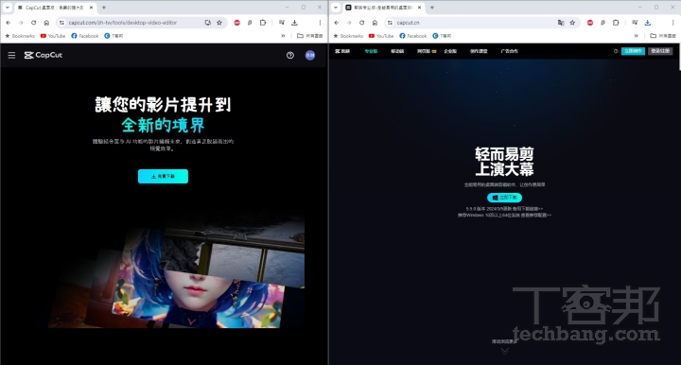The image size is (681, 365).
Task: Open the media control icon in left toolbar
Action: tap(282, 23)
